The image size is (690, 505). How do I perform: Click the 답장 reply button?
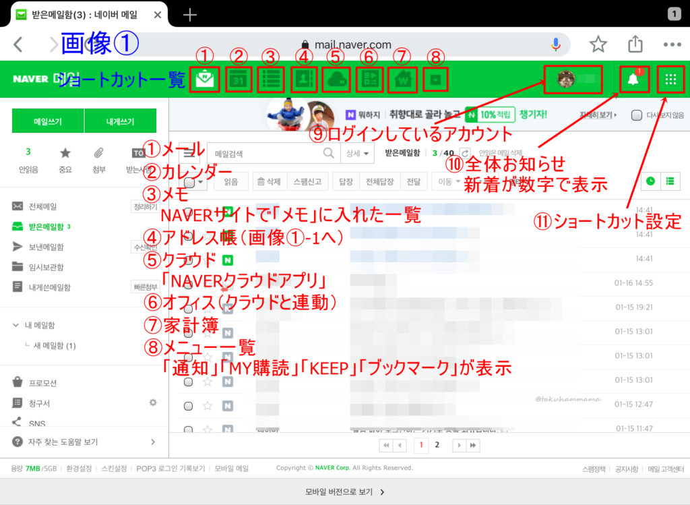(x=346, y=181)
